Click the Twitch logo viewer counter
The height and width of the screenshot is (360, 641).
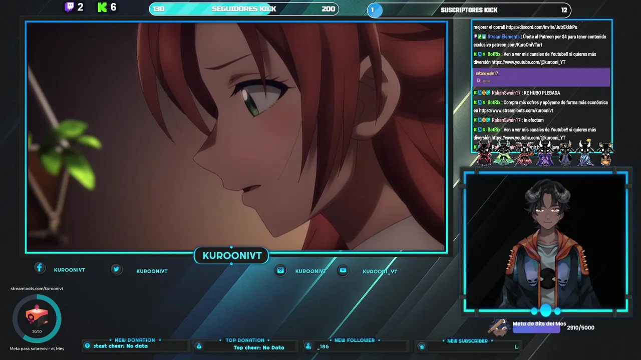pyautogui.click(x=74, y=7)
